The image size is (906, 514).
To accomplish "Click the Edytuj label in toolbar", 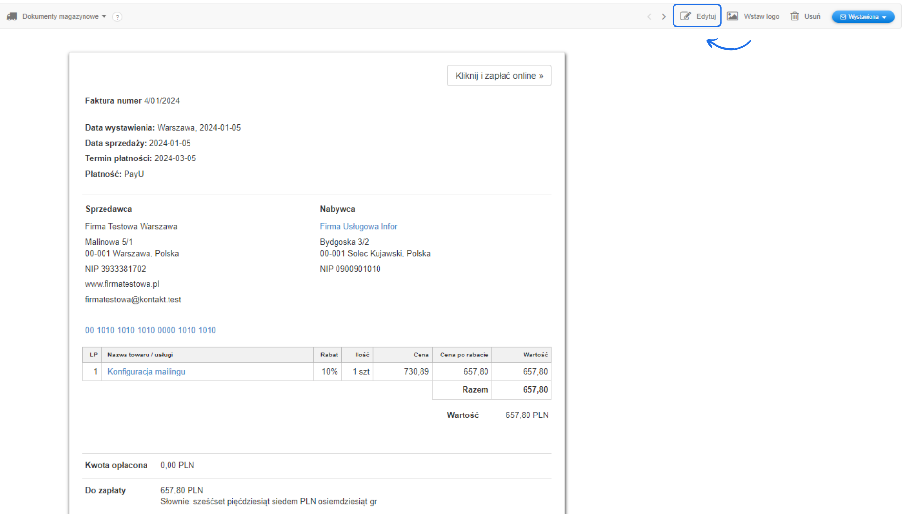I will click(706, 16).
